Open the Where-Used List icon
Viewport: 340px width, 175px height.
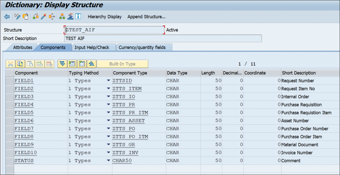(52, 17)
